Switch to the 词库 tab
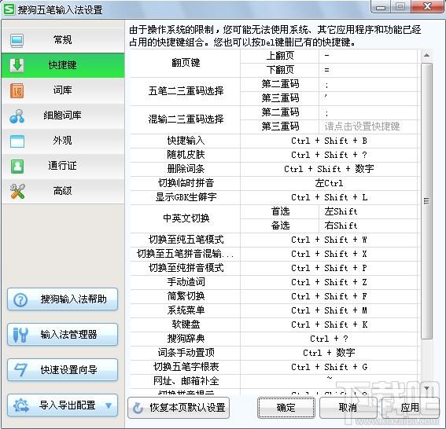This screenshot has height=429, width=446. click(63, 90)
